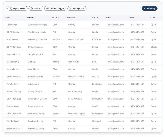Select The Helping Hands company cell

[x=37, y=32]
